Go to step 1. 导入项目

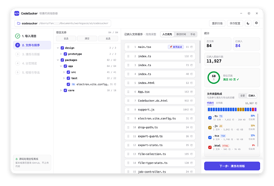[32, 36]
